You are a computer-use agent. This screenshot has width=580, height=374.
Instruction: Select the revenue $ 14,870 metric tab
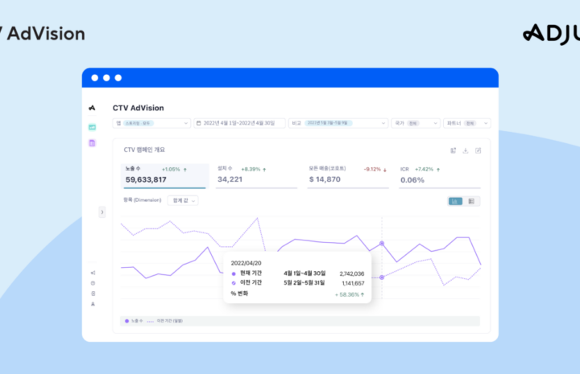(x=348, y=175)
